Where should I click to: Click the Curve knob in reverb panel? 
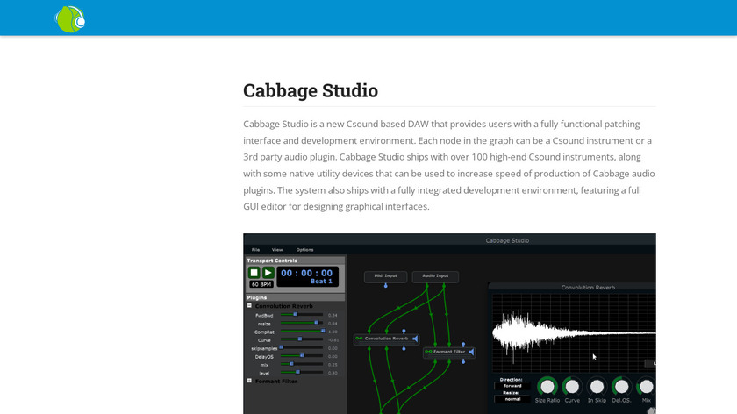pyautogui.click(x=572, y=387)
